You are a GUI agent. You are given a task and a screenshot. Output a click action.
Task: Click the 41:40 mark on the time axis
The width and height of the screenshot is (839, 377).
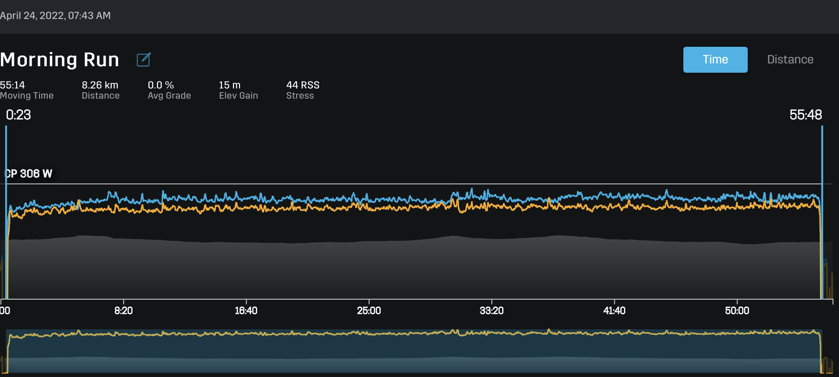point(614,311)
